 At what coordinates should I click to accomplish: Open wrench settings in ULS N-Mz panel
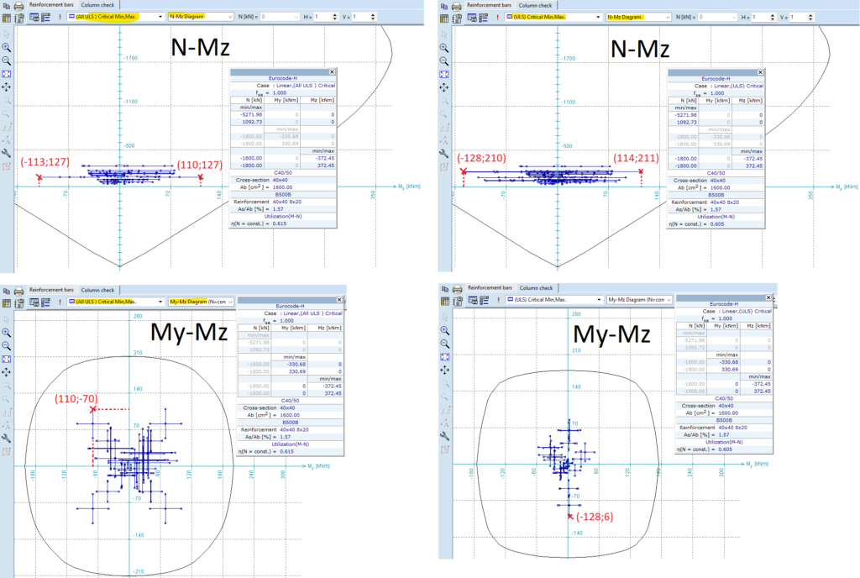pos(444,154)
